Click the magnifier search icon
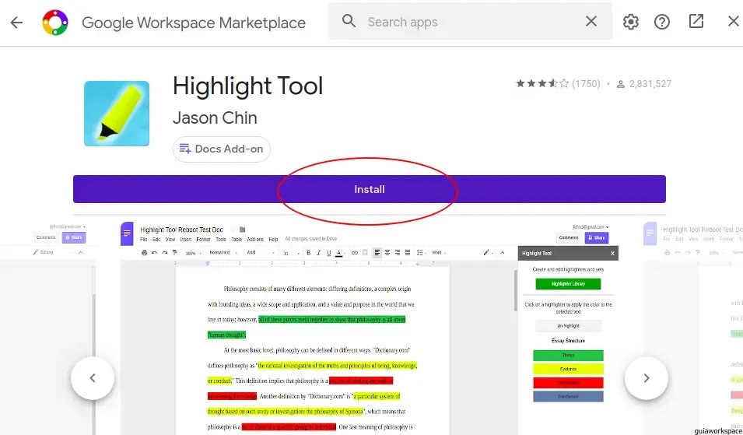The width and height of the screenshot is (743, 435). [x=349, y=21]
